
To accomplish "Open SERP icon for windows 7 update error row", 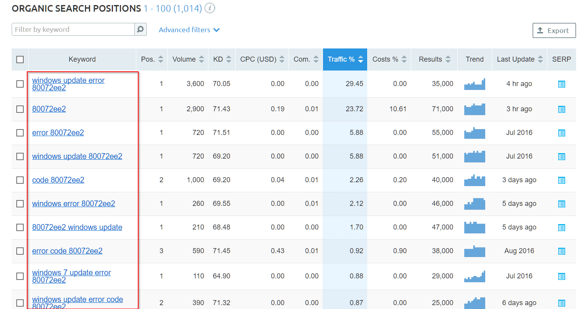I will point(561,276).
